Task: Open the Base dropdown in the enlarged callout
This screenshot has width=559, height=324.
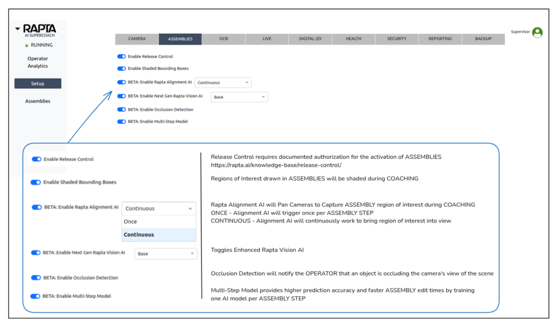Action: (166, 254)
